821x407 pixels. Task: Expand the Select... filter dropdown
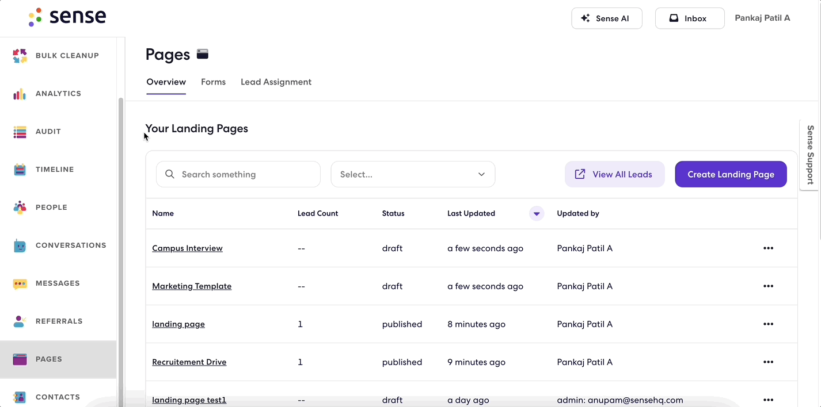click(413, 174)
